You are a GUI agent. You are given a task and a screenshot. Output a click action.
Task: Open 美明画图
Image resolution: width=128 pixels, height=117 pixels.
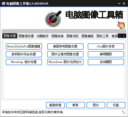pos(106,54)
